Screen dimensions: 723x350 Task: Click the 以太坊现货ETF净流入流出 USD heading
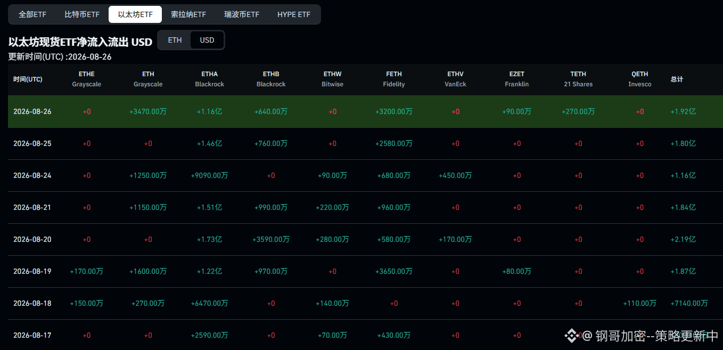[x=80, y=42]
